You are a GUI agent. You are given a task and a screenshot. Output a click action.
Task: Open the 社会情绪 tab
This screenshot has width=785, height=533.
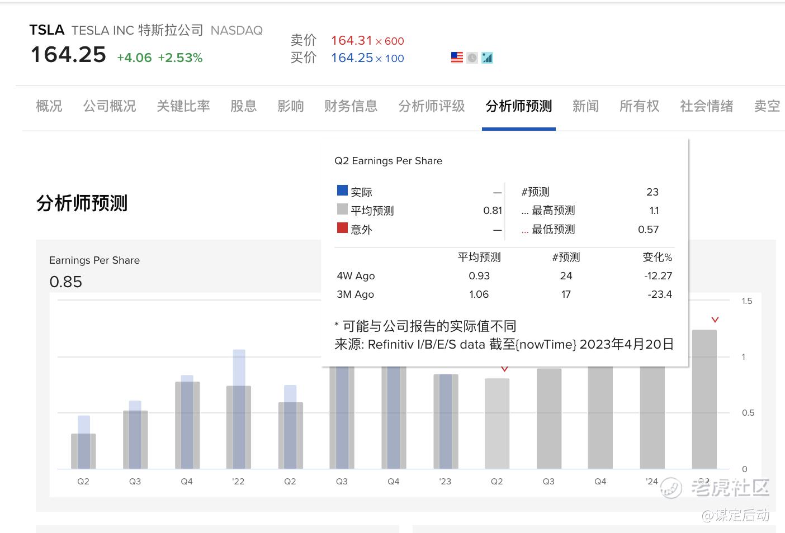[x=707, y=106]
